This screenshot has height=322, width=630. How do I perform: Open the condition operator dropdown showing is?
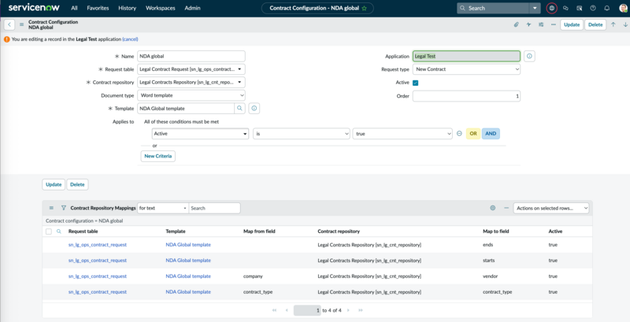(x=302, y=134)
